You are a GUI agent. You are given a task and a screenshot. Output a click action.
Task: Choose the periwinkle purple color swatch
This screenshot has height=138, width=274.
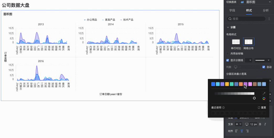point(222,84)
